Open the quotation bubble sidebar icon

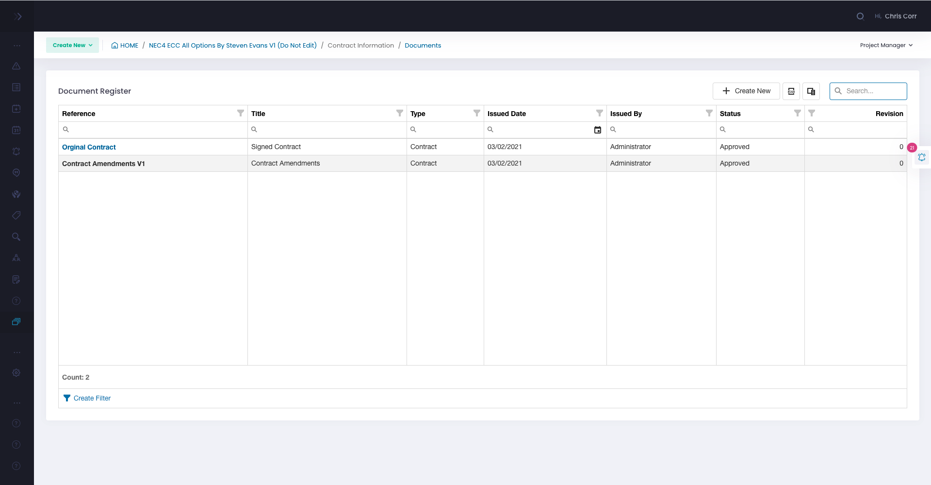pyautogui.click(x=16, y=173)
